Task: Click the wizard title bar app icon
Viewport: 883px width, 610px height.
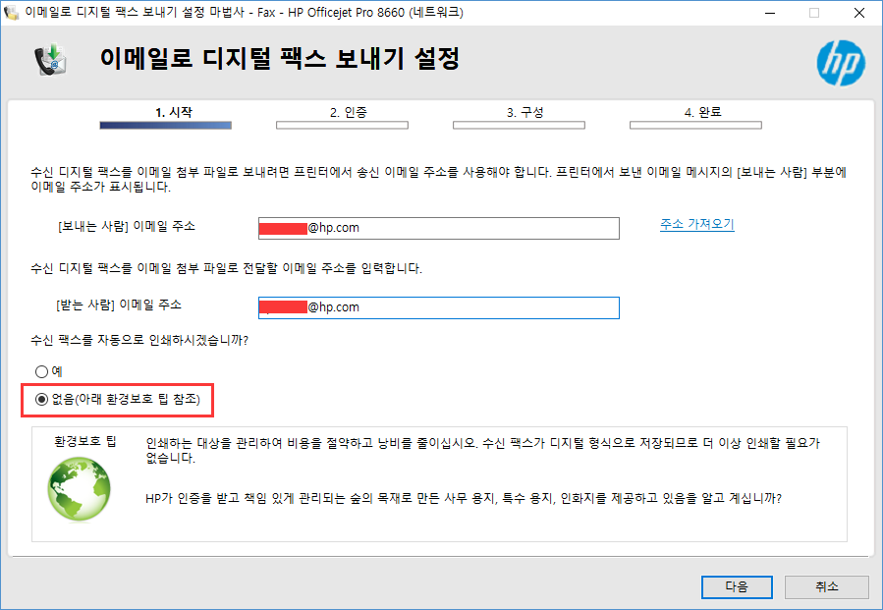Action: (11, 13)
